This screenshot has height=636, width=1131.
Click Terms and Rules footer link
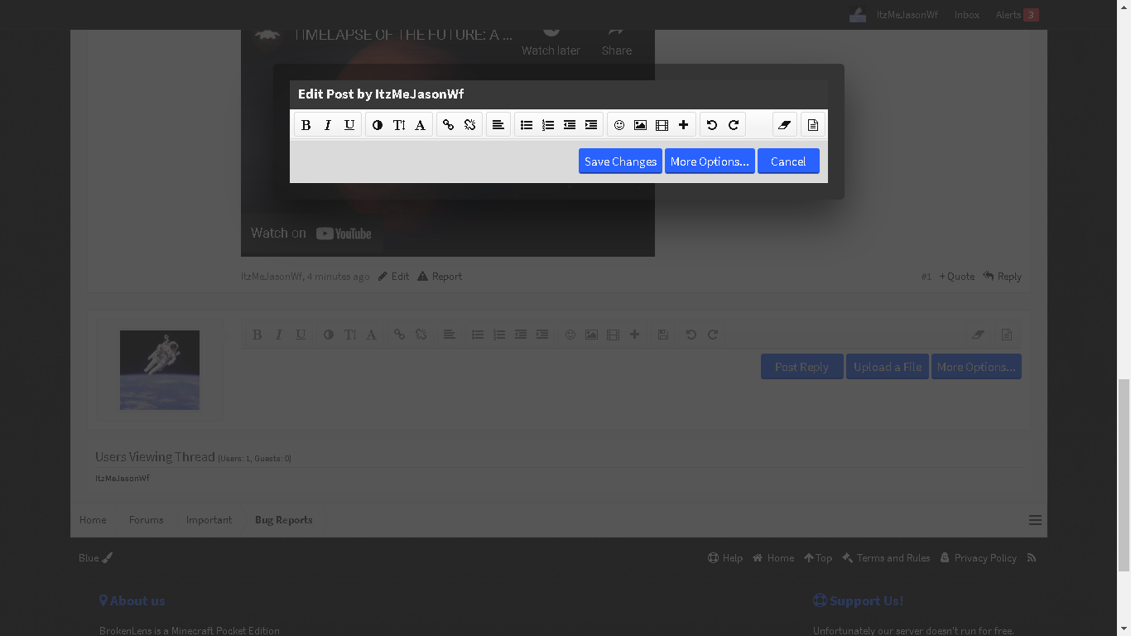886,558
